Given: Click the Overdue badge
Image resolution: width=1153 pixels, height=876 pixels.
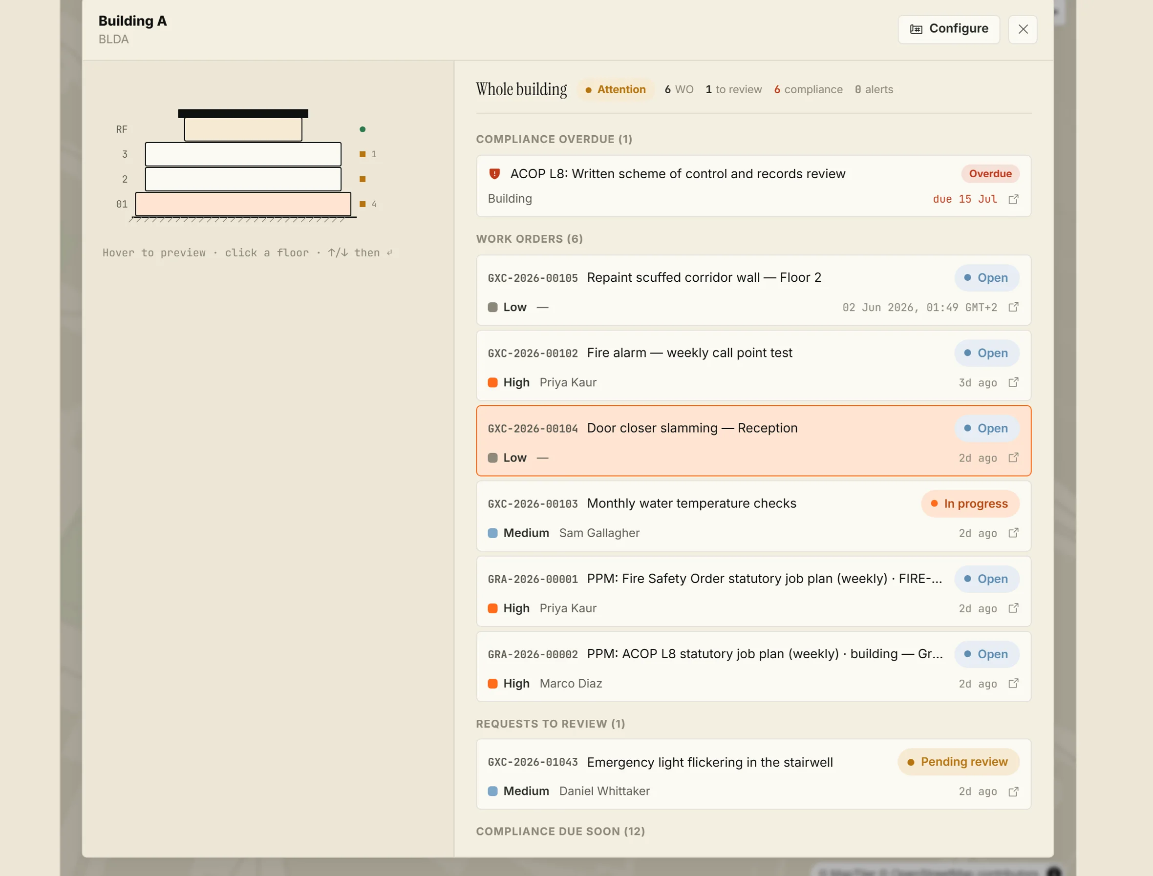Looking at the screenshot, I should [x=990, y=174].
